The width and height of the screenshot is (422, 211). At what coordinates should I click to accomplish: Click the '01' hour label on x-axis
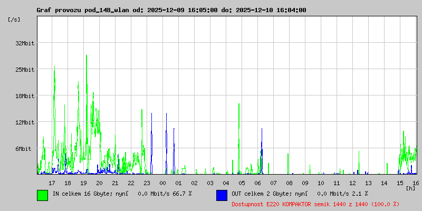(178, 183)
